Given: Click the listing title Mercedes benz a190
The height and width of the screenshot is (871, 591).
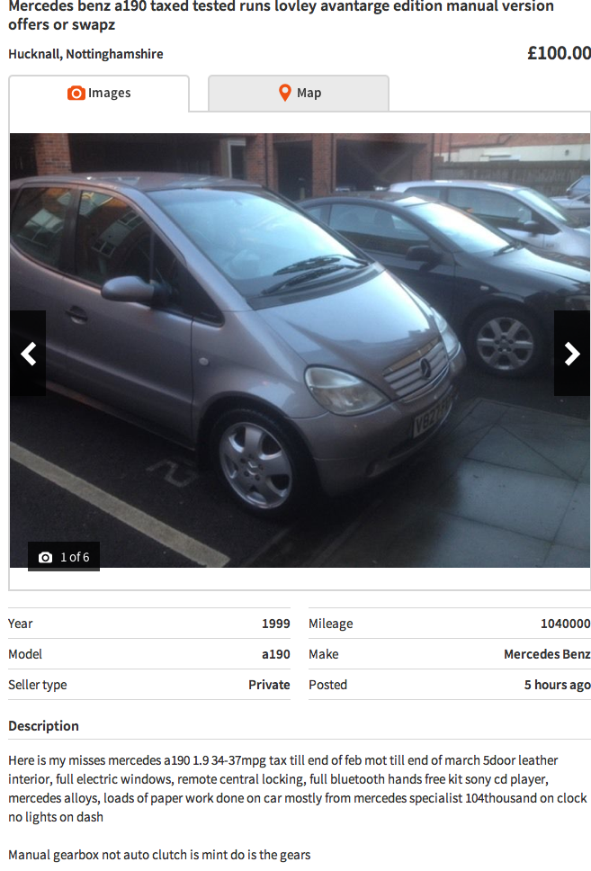Looking at the screenshot, I should (x=281, y=15).
